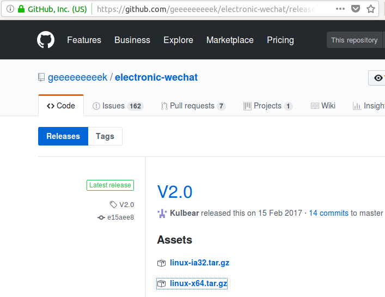This screenshot has width=385, height=297.
Task: Click the This repository search scope
Action: pyautogui.click(x=355, y=40)
